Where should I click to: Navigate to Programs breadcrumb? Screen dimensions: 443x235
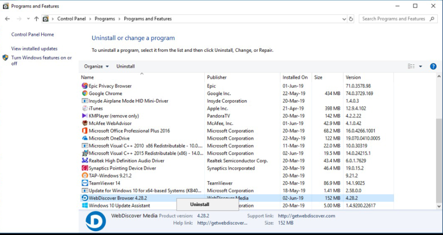click(x=105, y=19)
